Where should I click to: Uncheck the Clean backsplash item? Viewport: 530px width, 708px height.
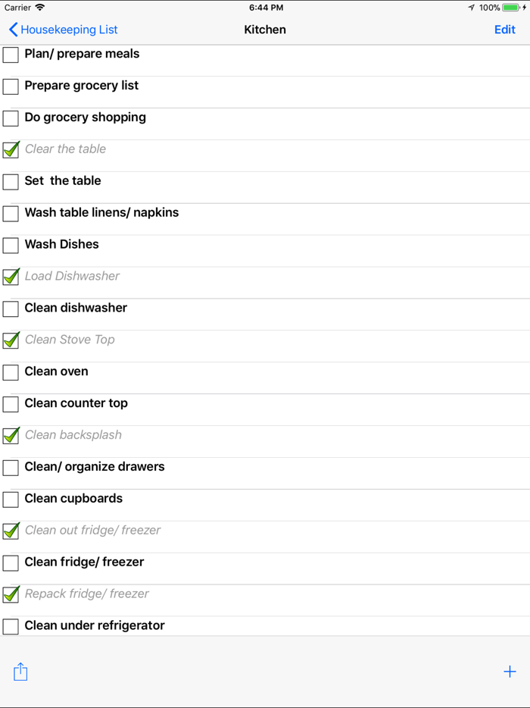(10, 436)
